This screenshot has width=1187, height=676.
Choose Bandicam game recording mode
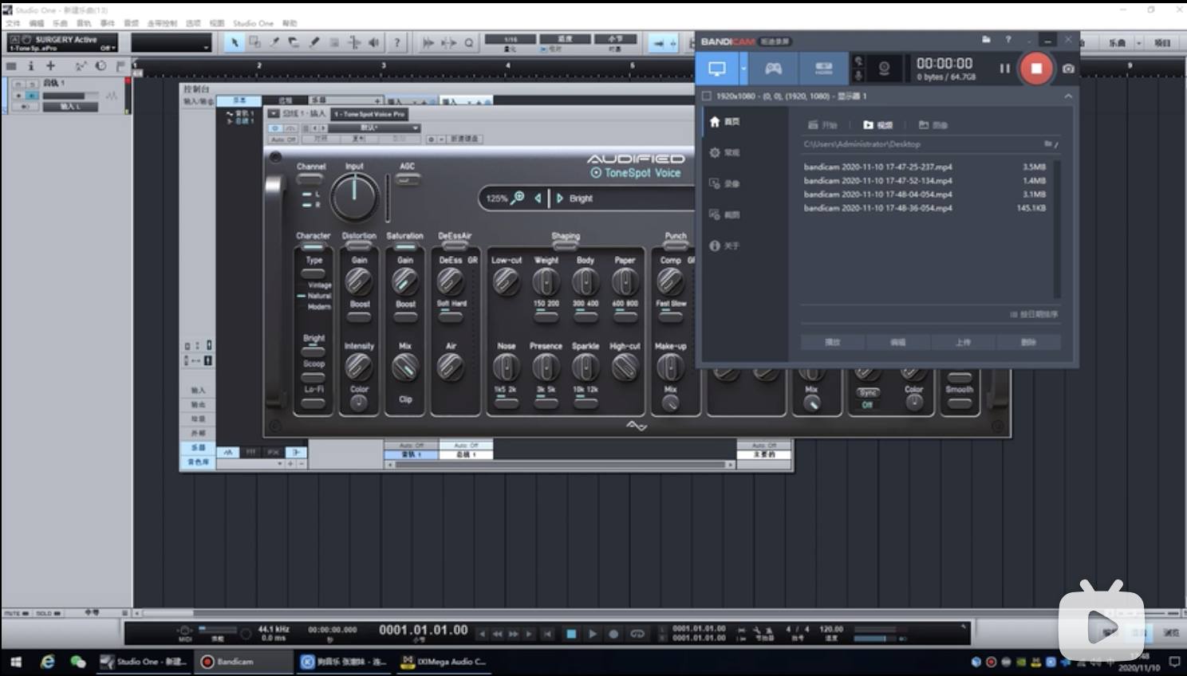coord(774,69)
